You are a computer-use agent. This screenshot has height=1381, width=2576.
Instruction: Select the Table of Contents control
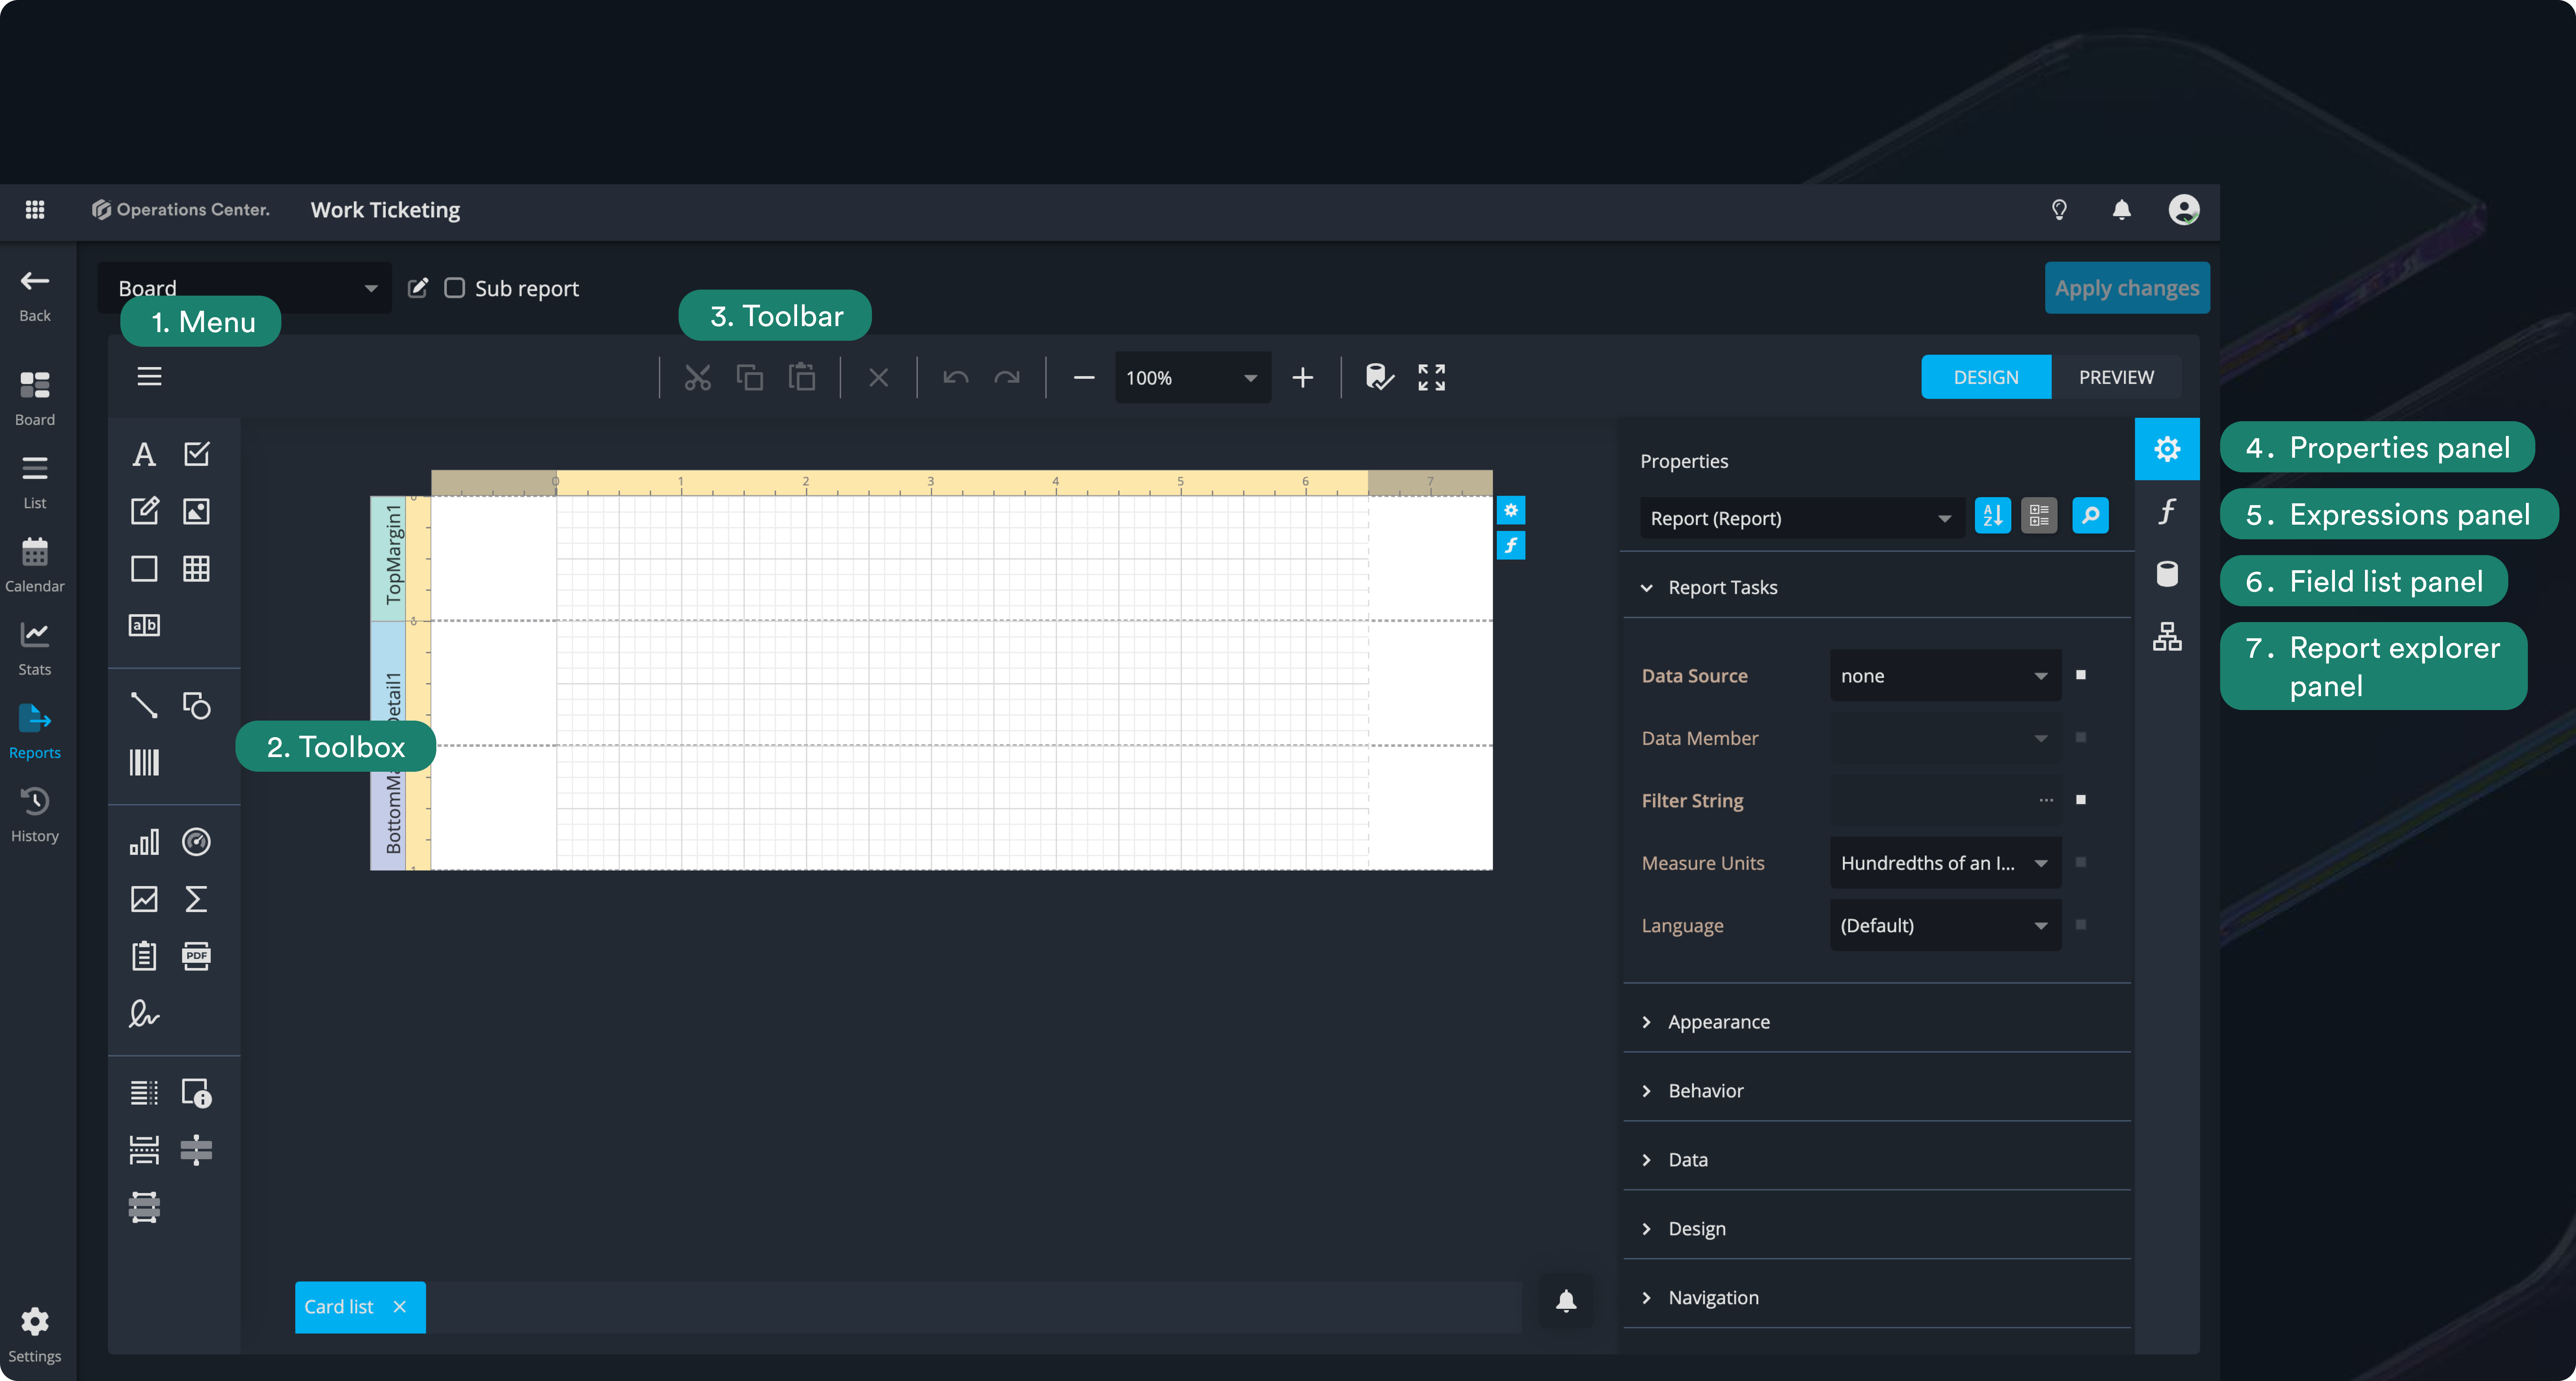[144, 1093]
